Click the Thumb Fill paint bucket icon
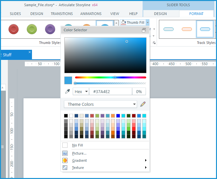217x179 pixels. [123, 22]
